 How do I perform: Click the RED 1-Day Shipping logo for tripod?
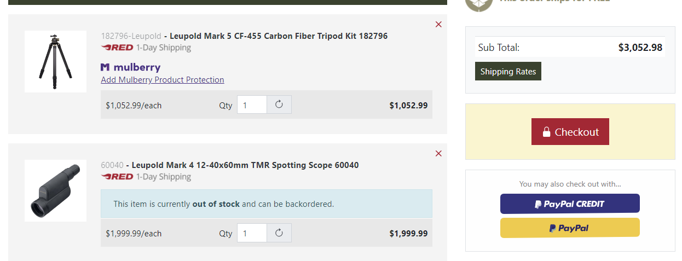pyautogui.click(x=117, y=48)
